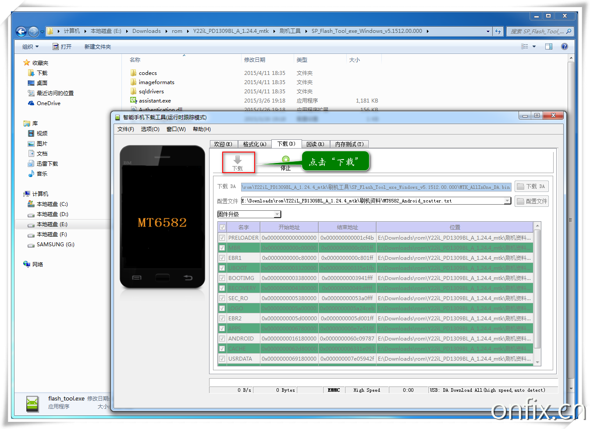Click the Download DA path field

(376, 187)
